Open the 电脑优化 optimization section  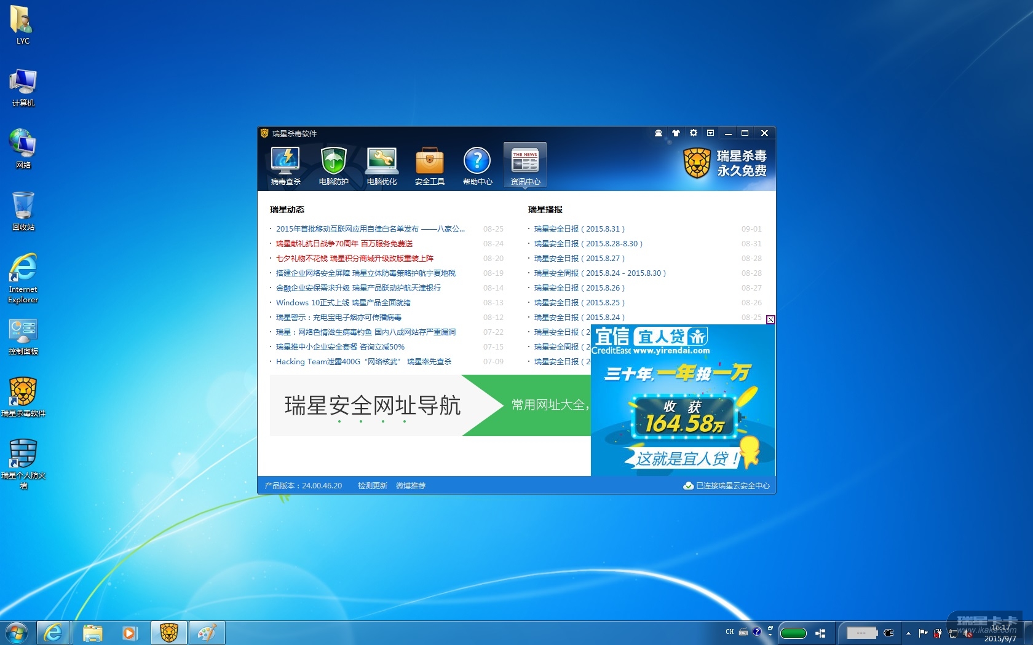click(381, 165)
